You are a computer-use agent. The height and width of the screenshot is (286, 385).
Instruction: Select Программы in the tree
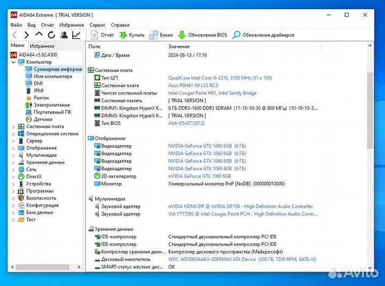[36, 191]
